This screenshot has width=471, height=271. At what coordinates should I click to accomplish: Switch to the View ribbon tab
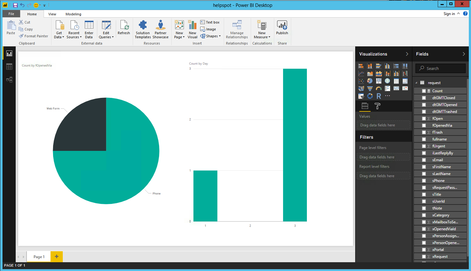pyautogui.click(x=52, y=14)
